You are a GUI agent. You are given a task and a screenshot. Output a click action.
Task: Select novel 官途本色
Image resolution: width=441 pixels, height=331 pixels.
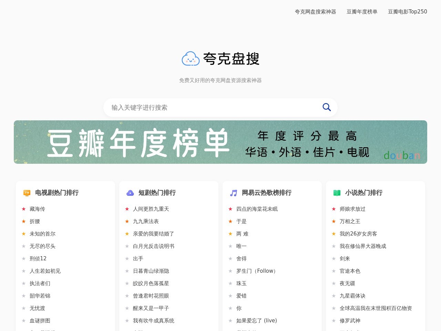coord(350,271)
